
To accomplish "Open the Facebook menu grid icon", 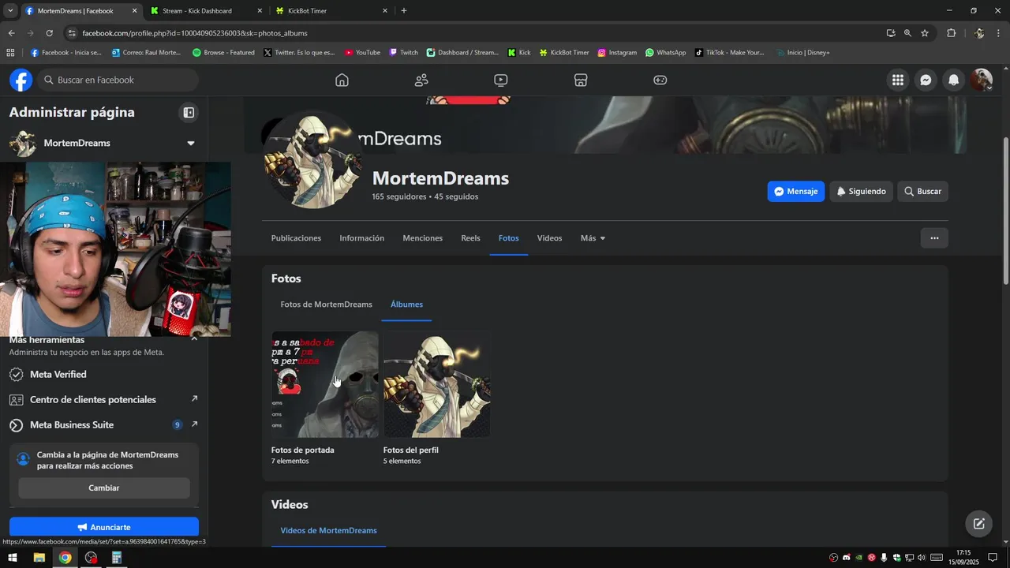I will point(898,80).
